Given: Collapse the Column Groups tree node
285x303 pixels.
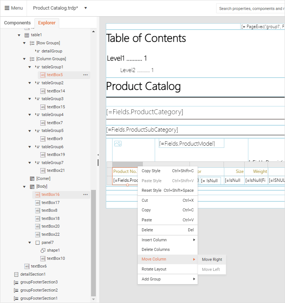Looking at the screenshot, I should 24,59.
